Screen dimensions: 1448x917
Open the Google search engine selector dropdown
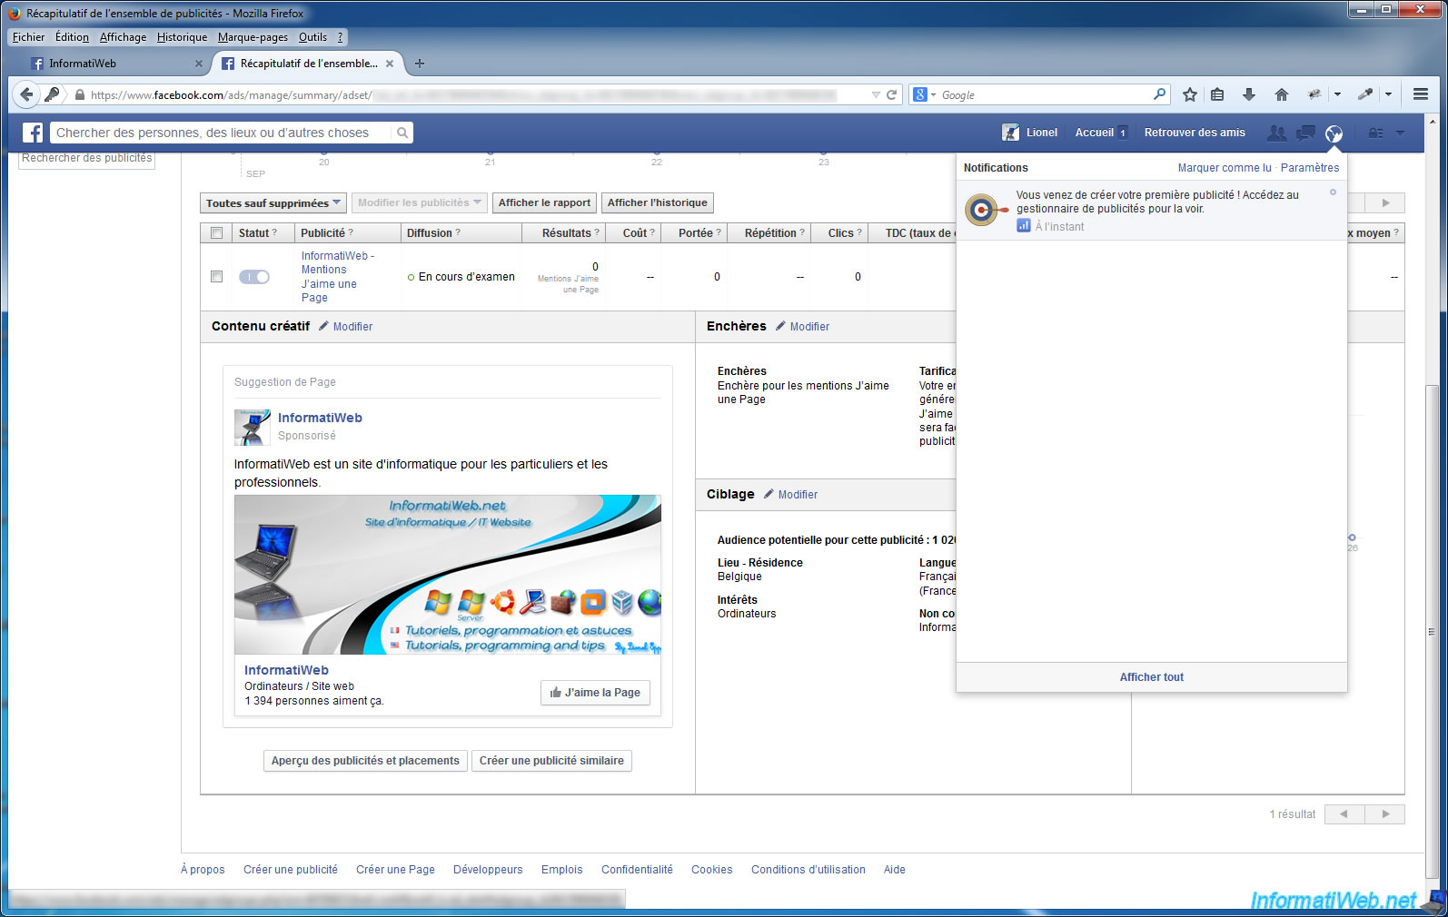click(925, 94)
